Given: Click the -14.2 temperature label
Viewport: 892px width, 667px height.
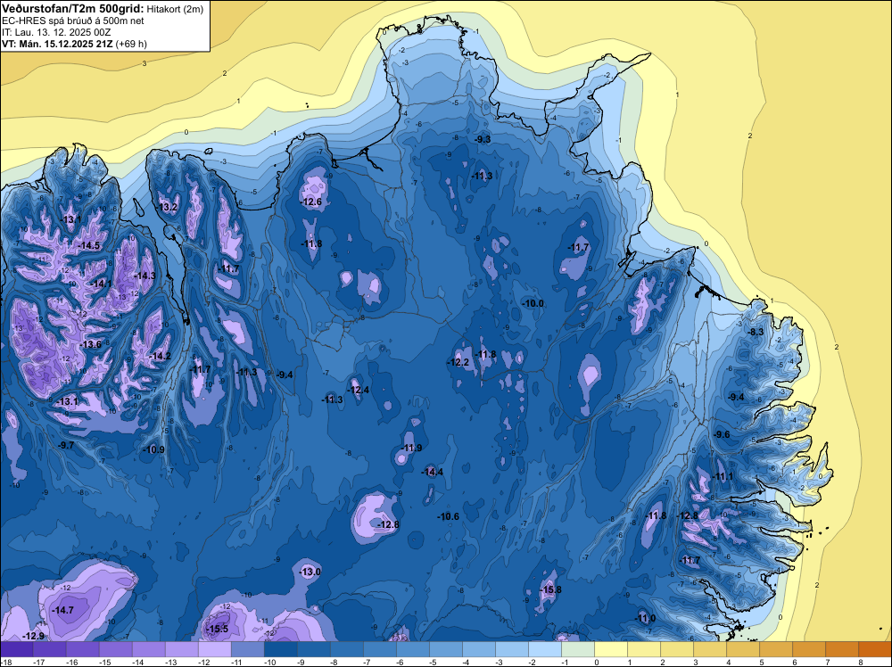Looking at the screenshot, I should pos(160,356).
